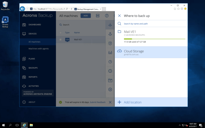Open Task View on the taskbar
Screen dimensions: 205x128
(x=17, y=125)
